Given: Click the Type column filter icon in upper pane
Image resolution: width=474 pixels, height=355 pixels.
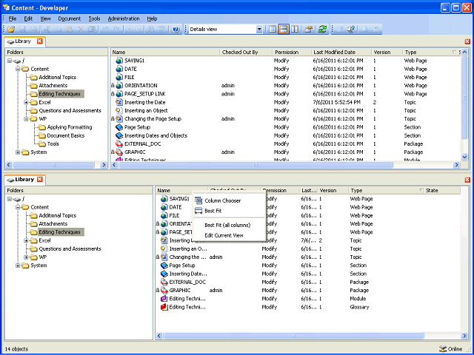Looking at the screenshot, I should click(x=453, y=53).
